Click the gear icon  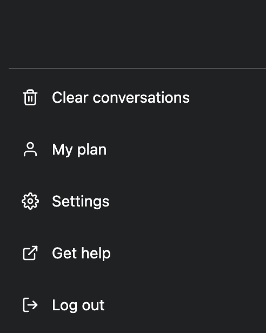click(x=30, y=201)
